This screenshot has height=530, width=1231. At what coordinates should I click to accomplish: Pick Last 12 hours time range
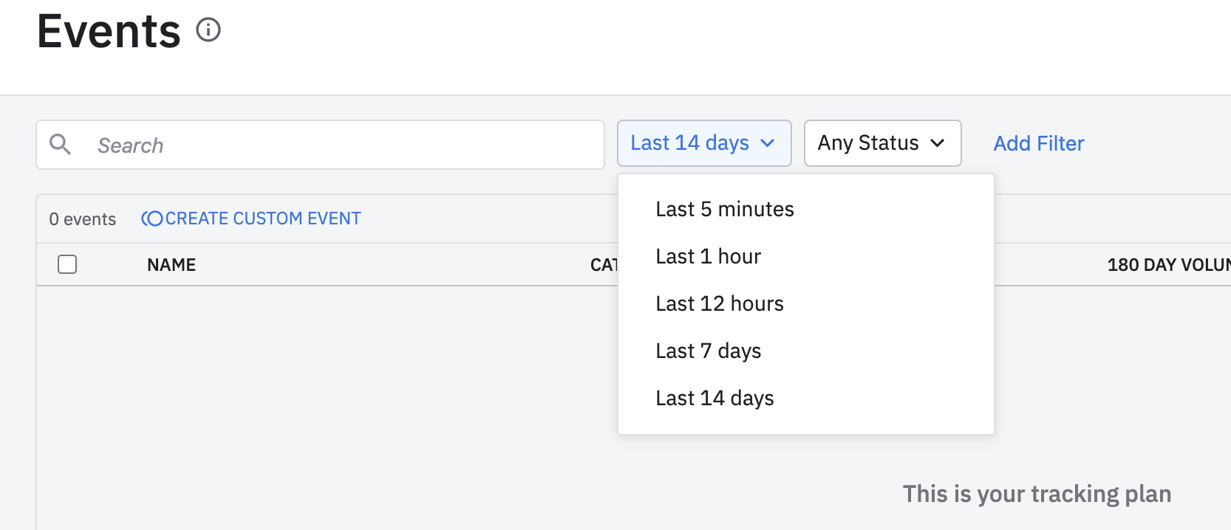(719, 304)
